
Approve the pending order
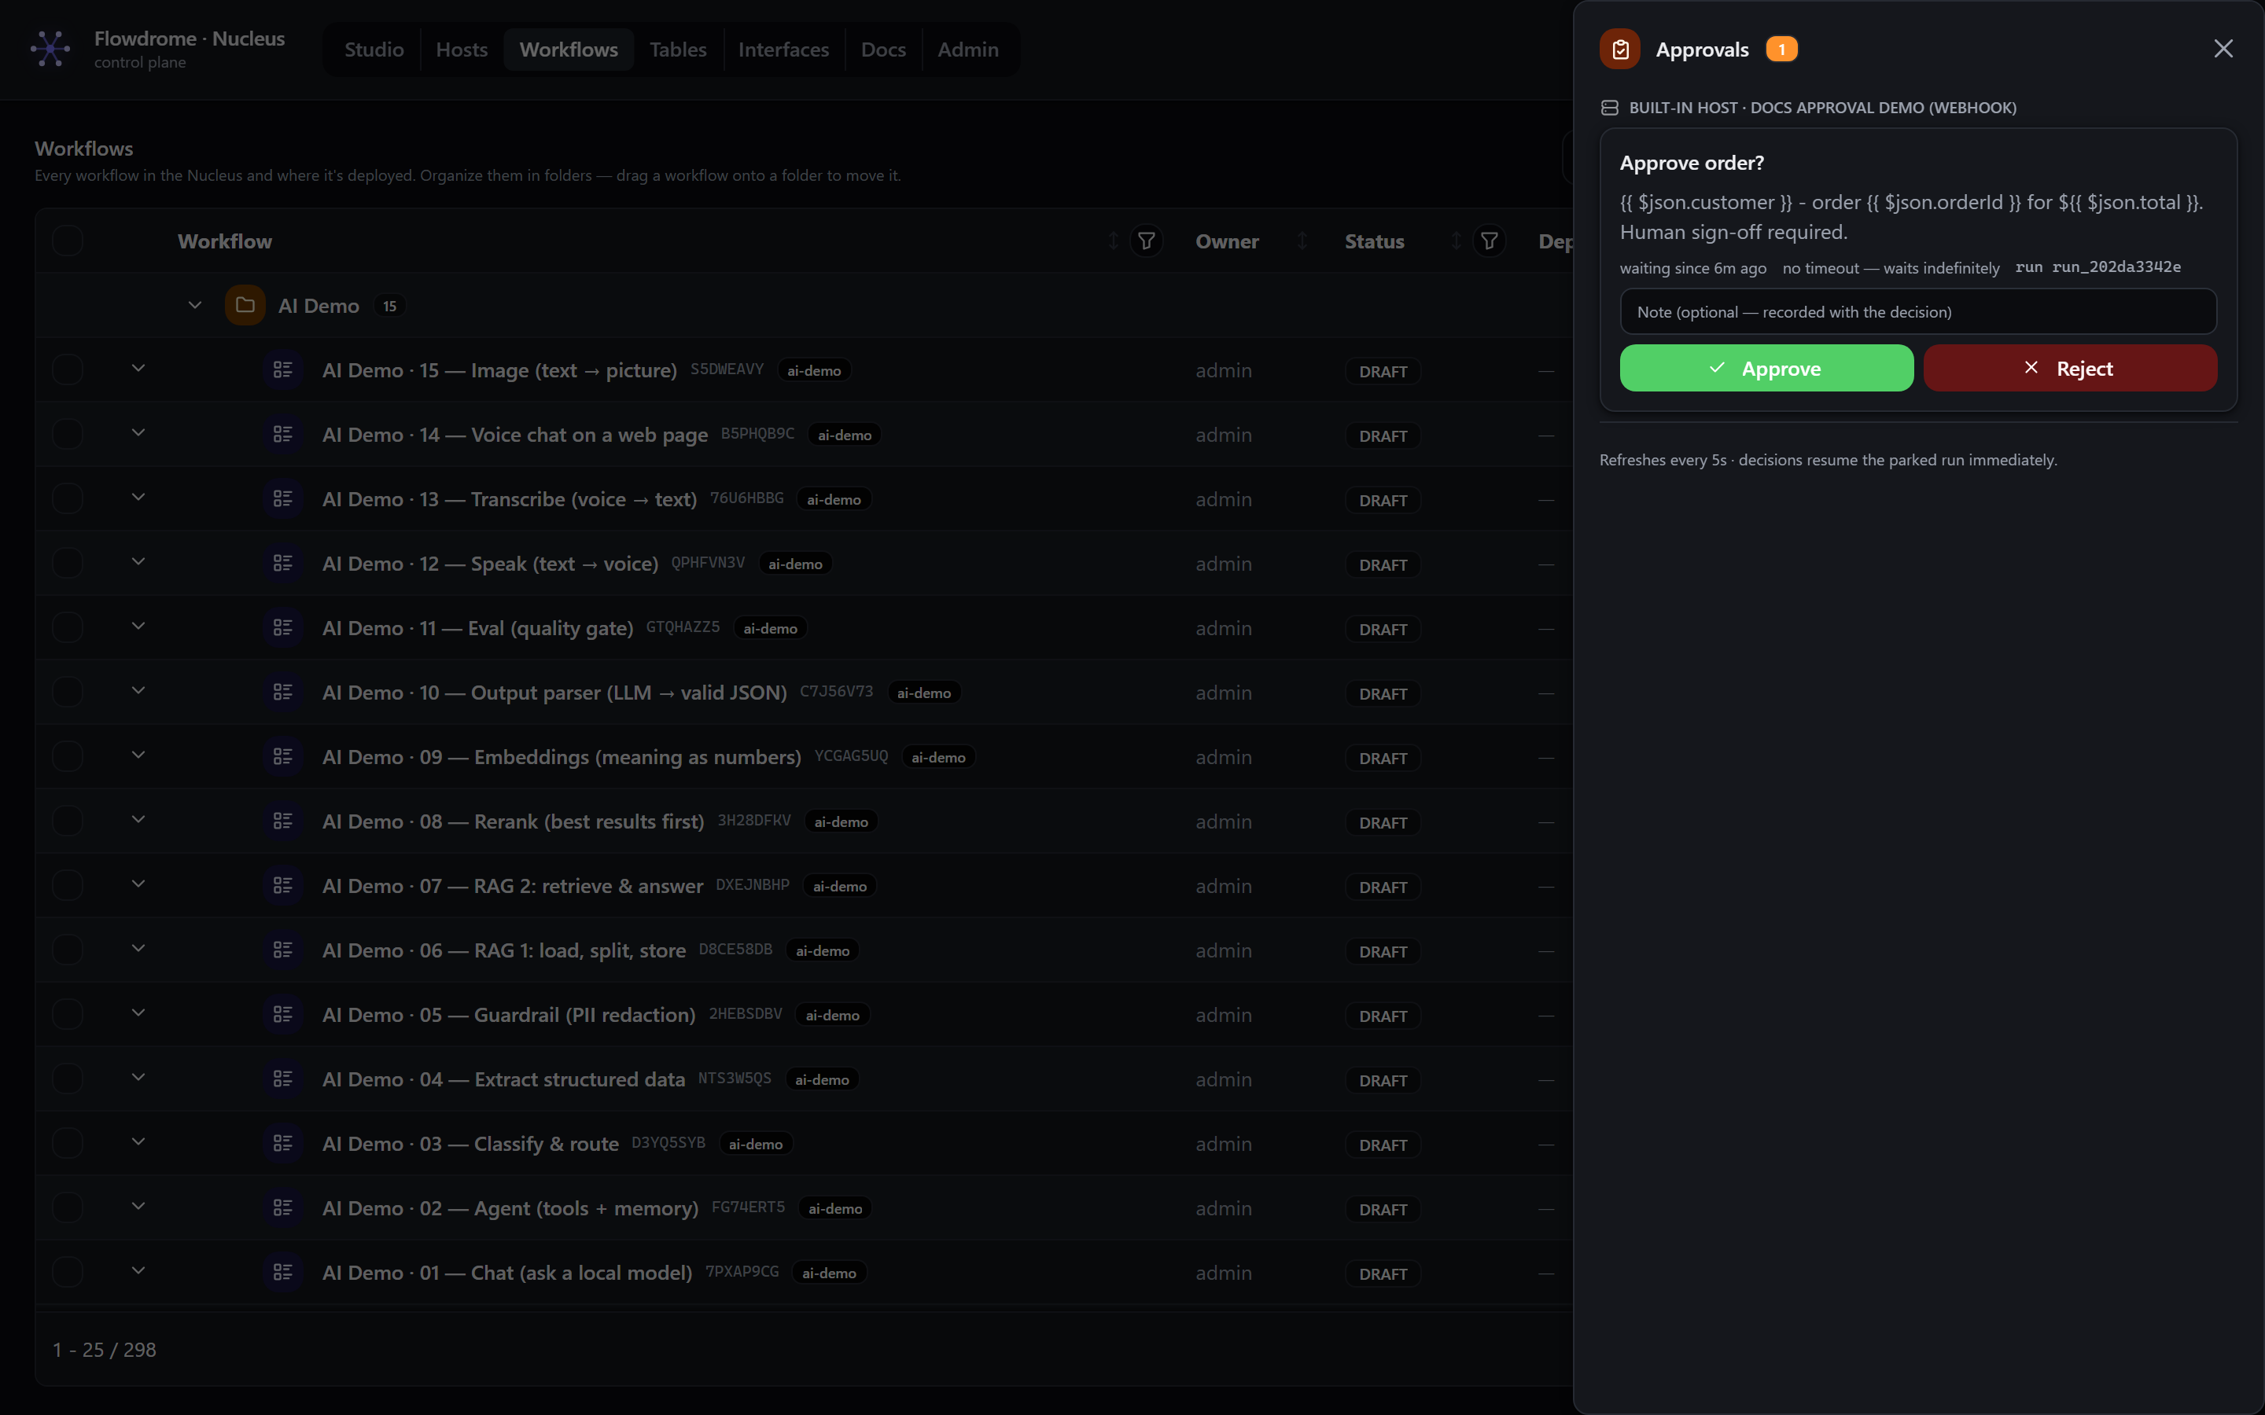[x=1766, y=368]
